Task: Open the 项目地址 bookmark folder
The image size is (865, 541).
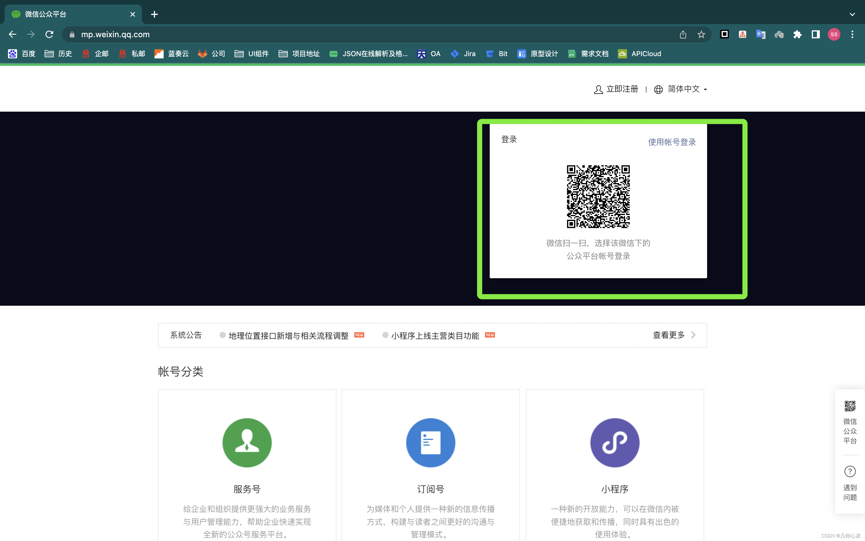Action: [x=299, y=54]
